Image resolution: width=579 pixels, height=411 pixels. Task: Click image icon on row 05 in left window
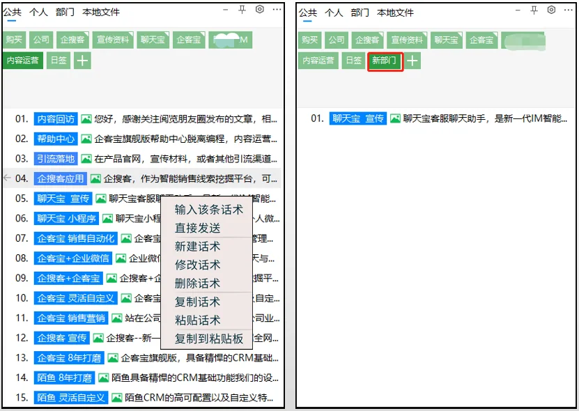pyautogui.click(x=101, y=199)
